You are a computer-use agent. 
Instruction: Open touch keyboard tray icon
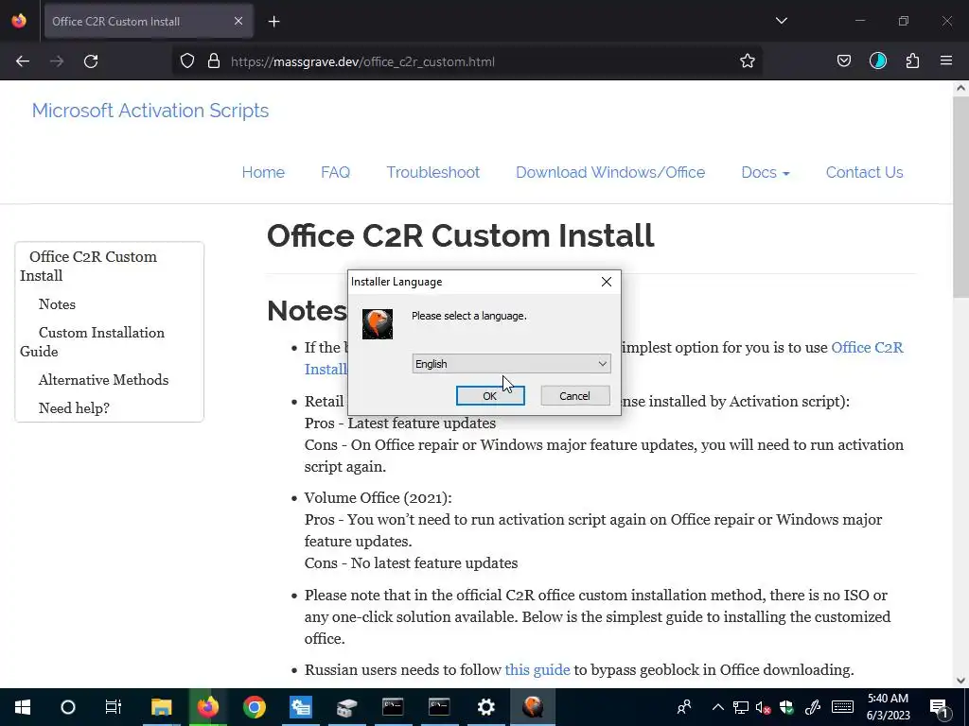coord(842,707)
